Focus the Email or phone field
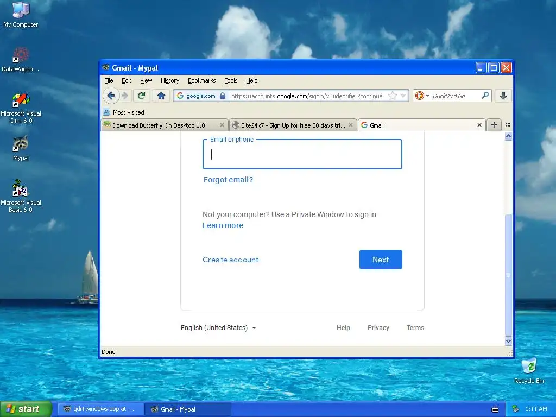This screenshot has width=556, height=417. point(302,154)
